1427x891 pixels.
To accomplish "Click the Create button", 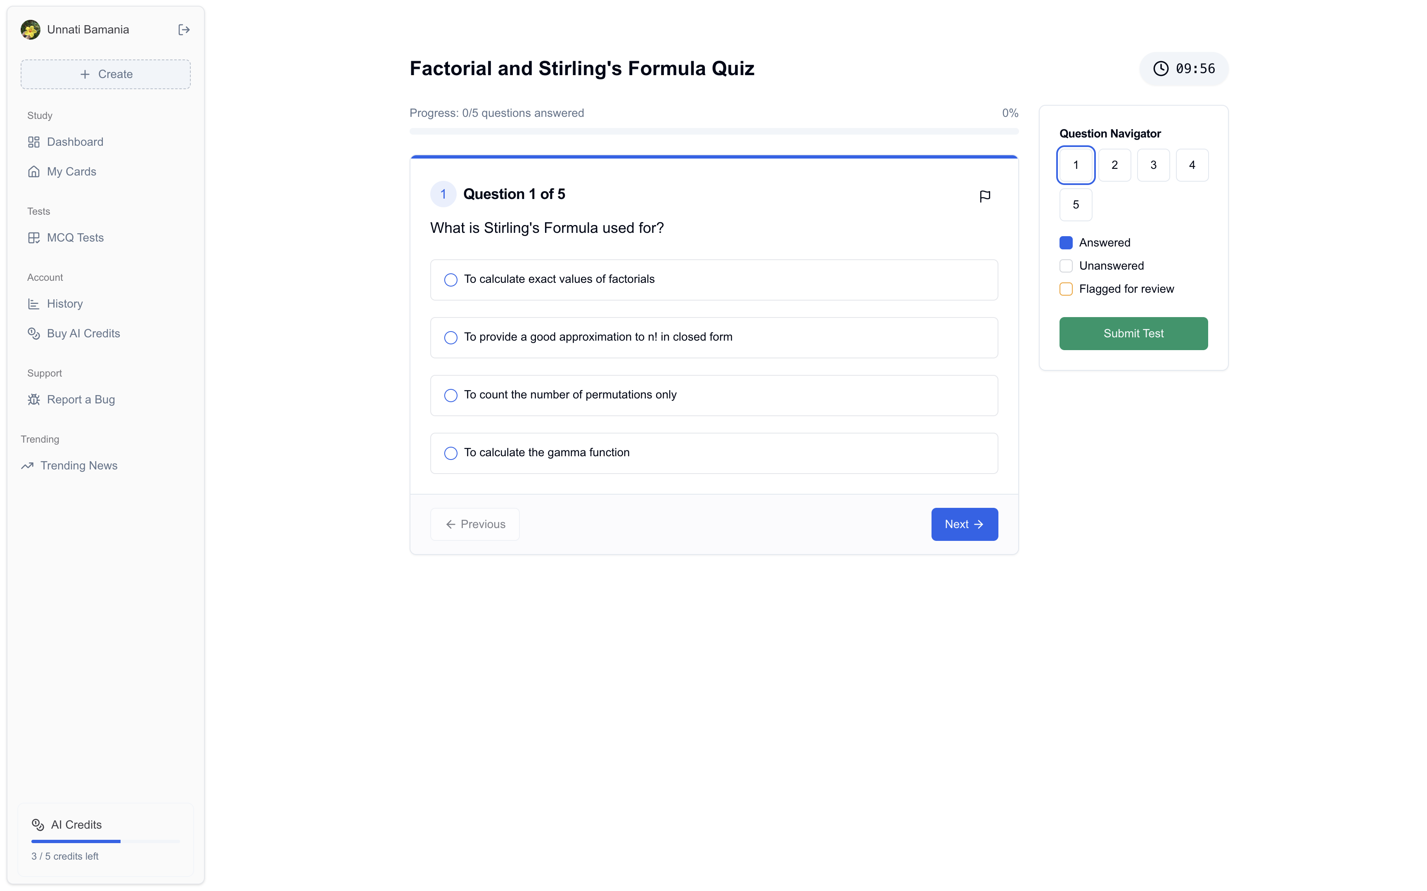I will pos(105,74).
